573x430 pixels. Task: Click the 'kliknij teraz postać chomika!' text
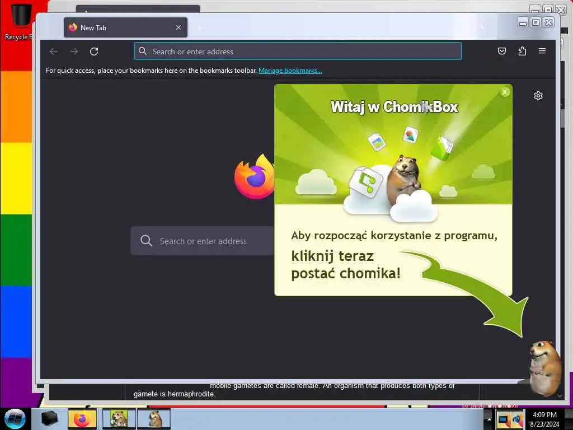click(x=346, y=265)
